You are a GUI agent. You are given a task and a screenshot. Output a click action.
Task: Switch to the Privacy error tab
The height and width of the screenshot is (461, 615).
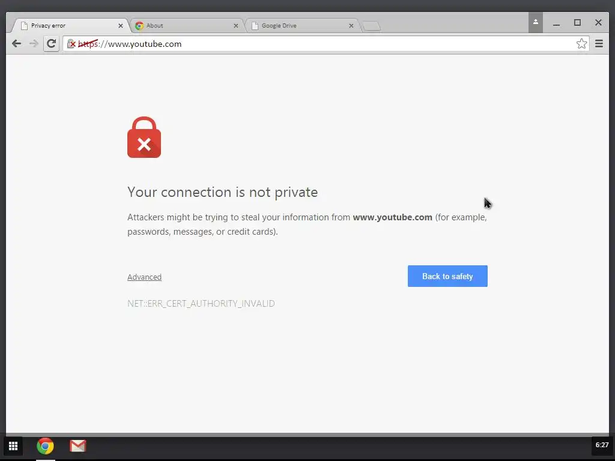[71, 25]
